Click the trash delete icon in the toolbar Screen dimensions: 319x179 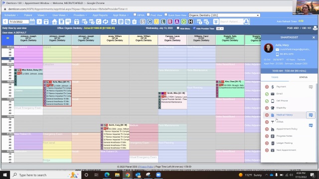tap(134, 21)
